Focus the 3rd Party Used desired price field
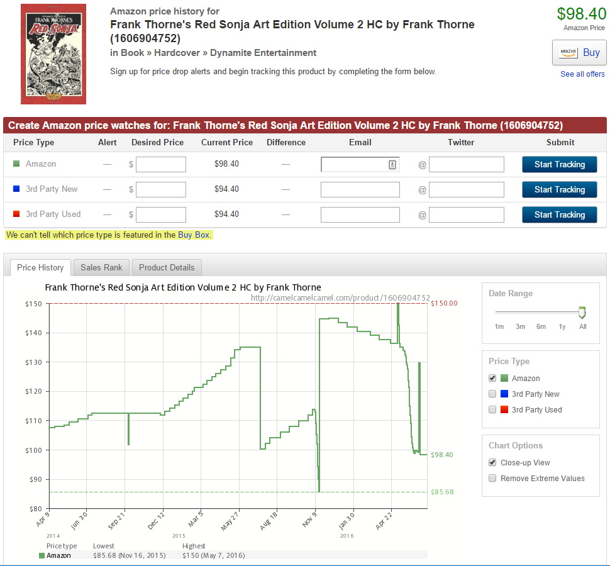Image resolution: width=610 pixels, height=566 pixels. point(160,214)
